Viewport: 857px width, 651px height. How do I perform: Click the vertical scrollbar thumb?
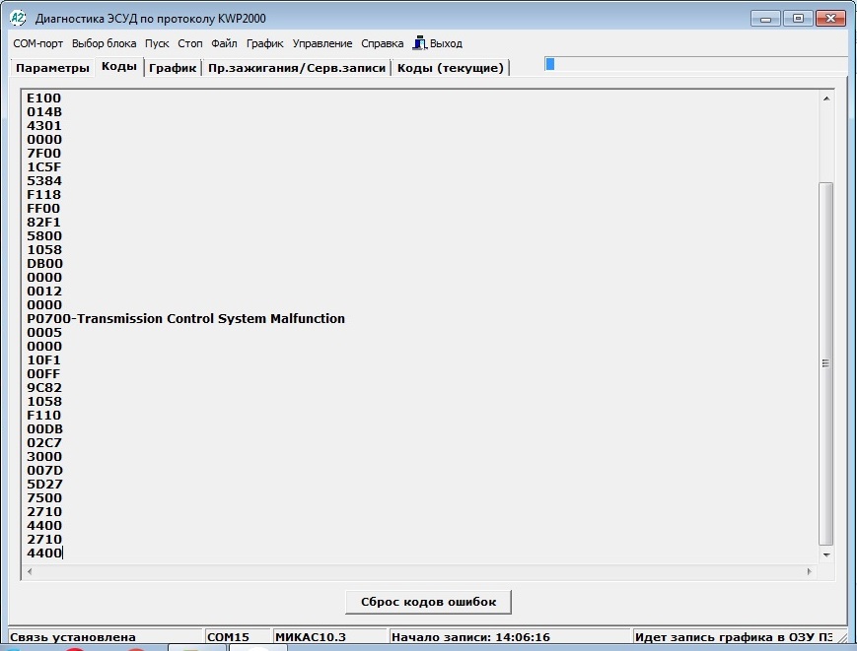coord(826,362)
